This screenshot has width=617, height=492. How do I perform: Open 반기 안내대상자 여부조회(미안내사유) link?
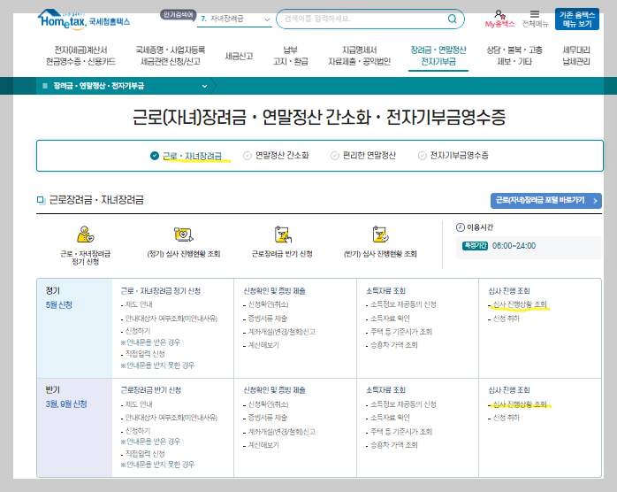click(x=171, y=418)
